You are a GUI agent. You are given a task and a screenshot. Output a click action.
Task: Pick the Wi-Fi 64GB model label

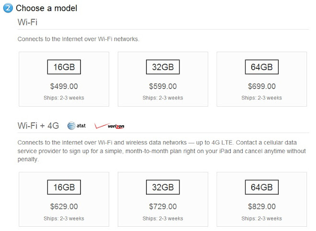(x=261, y=67)
